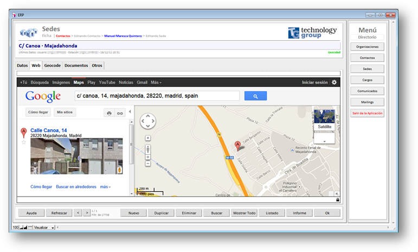Click the red A marker on map
The width and height of the screenshot is (418, 252).
coord(236,145)
